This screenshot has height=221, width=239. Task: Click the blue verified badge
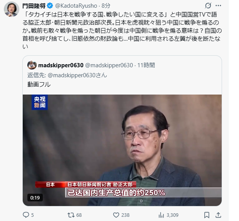click(x=50, y=6)
